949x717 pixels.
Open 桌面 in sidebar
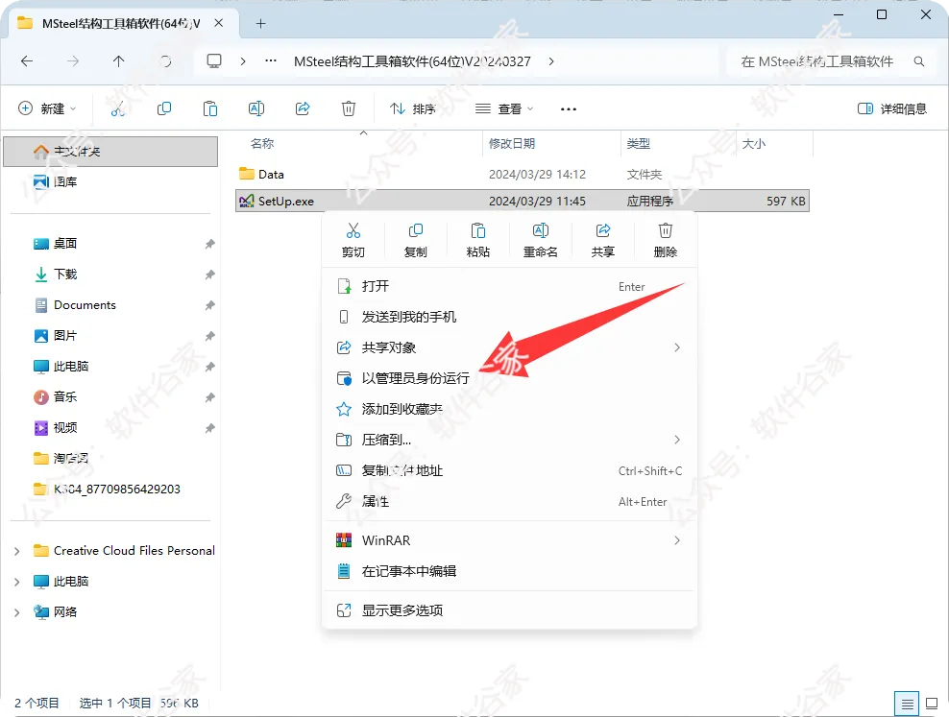64,244
